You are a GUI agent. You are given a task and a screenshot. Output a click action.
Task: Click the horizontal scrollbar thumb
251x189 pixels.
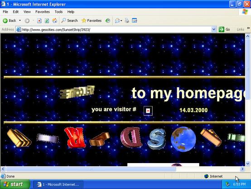pyautogui.click(x=91, y=169)
